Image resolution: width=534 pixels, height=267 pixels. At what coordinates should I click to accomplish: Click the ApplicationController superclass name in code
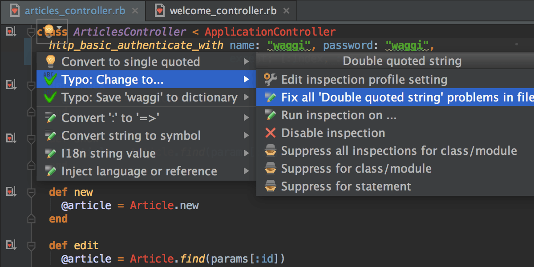(x=270, y=32)
